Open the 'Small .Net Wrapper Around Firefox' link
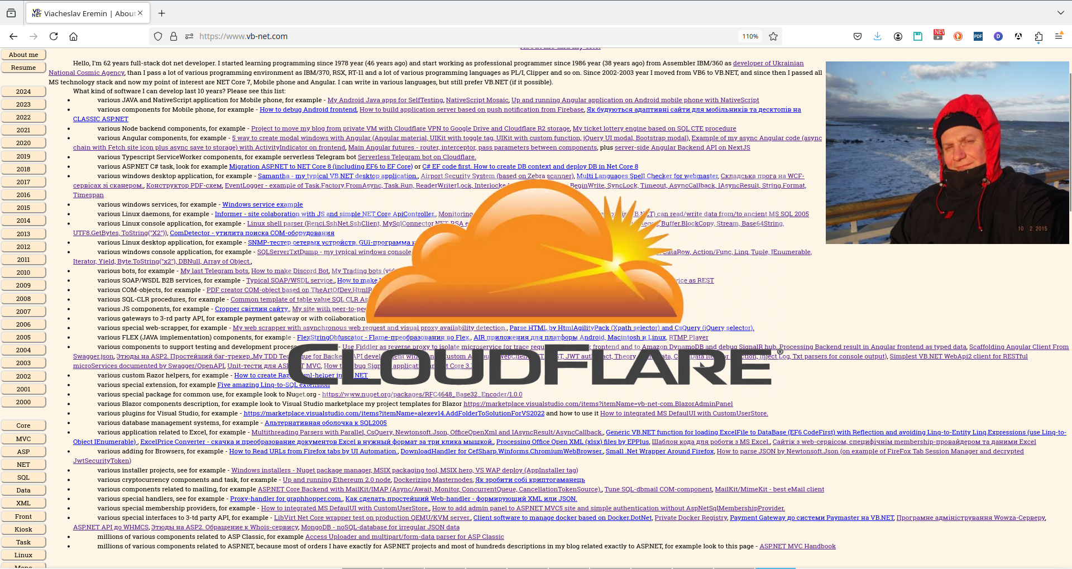Screen dimensions: 1072x569 tap(659, 451)
